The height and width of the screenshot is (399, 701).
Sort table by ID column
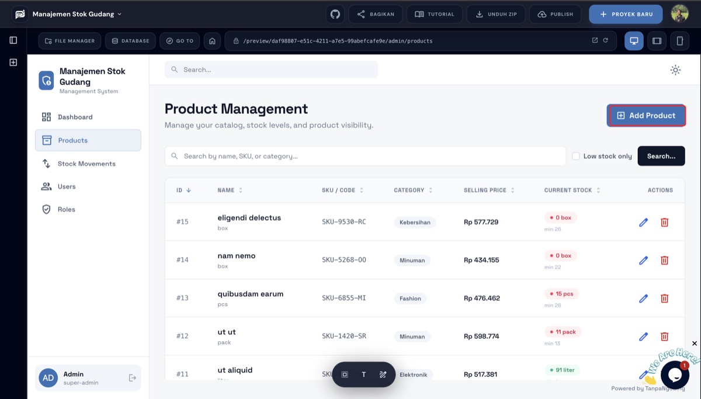click(184, 190)
